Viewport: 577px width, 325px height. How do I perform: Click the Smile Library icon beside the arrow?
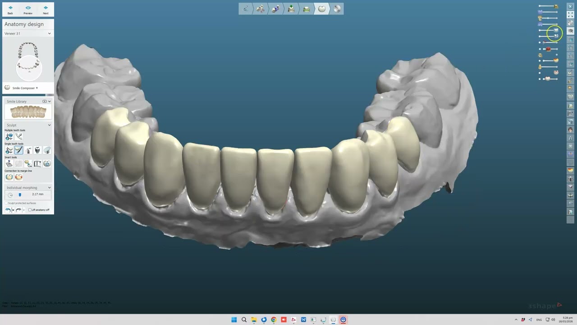45,102
